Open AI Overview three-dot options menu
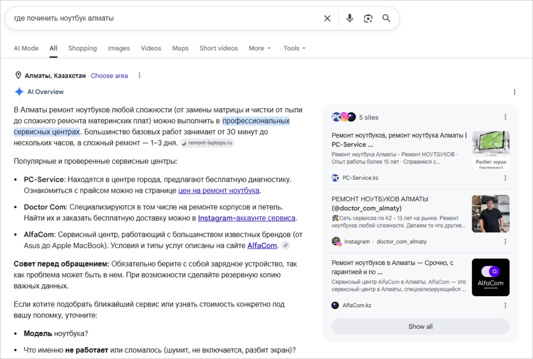 tap(514, 92)
